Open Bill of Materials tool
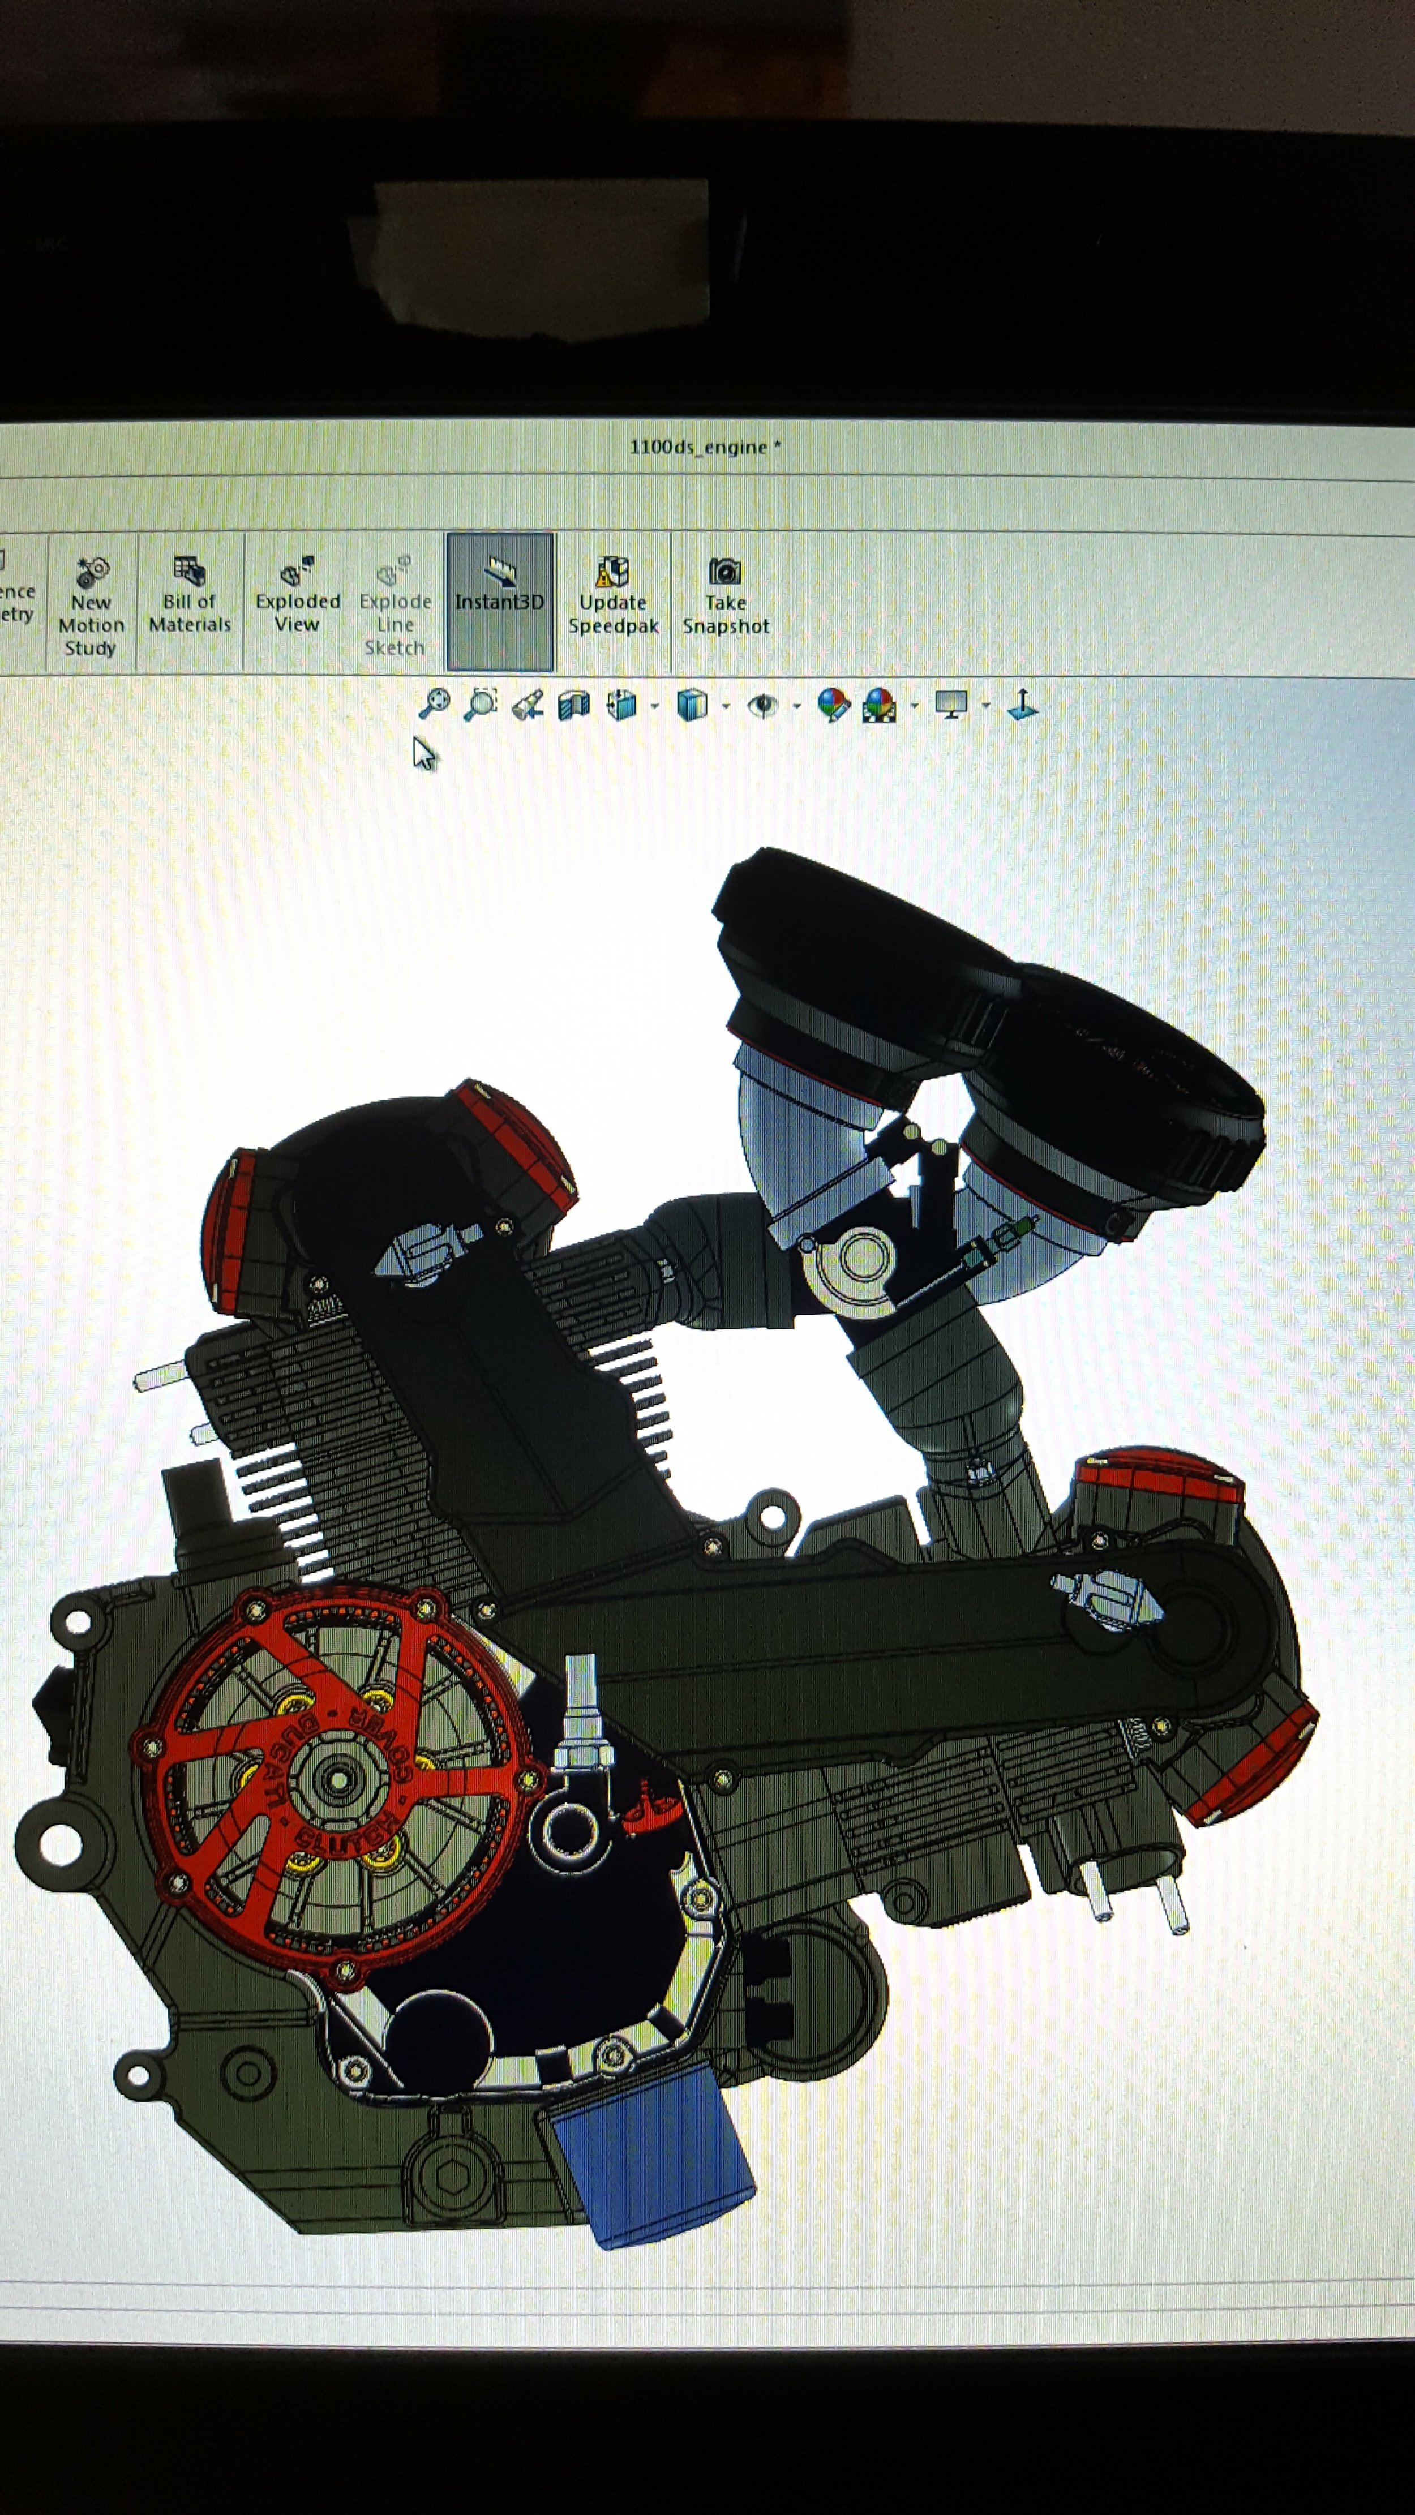Image resolution: width=1415 pixels, height=2515 pixels. pos(190,595)
